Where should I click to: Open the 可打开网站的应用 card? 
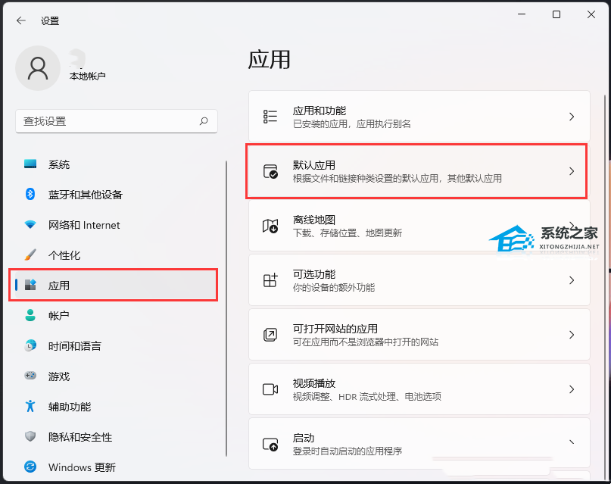[x=419, y=335]
